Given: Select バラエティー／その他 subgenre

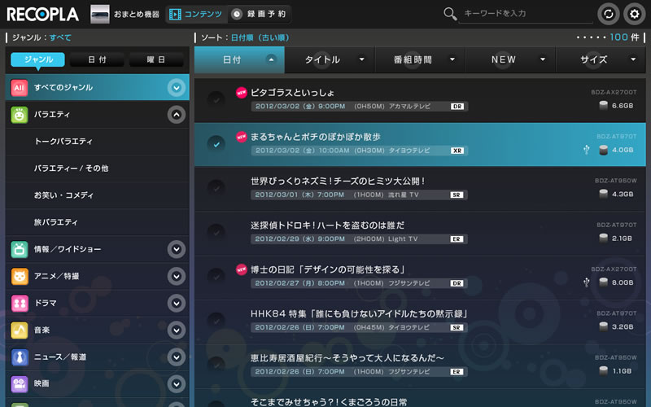Looking at the screenshot, I should [98, 168].
